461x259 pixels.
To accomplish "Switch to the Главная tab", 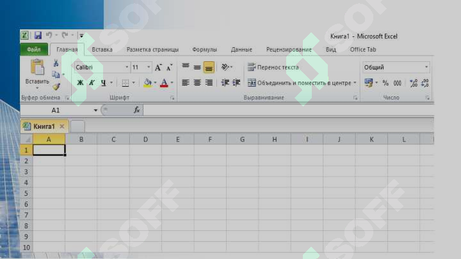I will coord(67,50).
